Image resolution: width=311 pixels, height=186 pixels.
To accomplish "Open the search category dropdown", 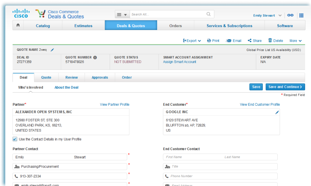I will point(122,14).
